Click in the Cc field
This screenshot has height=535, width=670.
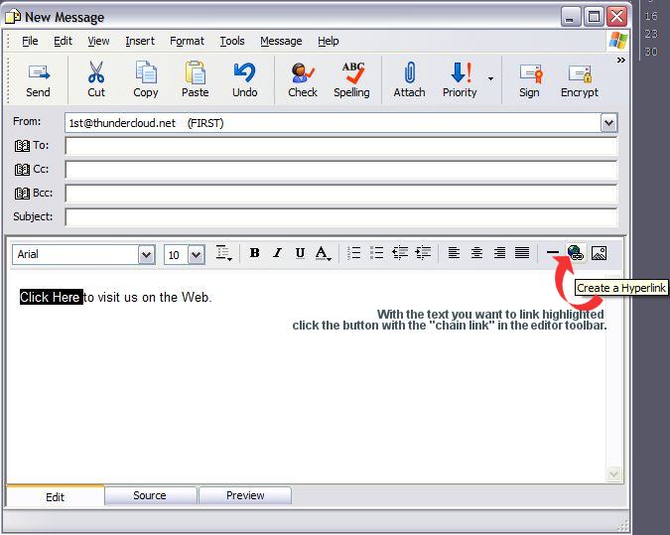coord(341,170)
